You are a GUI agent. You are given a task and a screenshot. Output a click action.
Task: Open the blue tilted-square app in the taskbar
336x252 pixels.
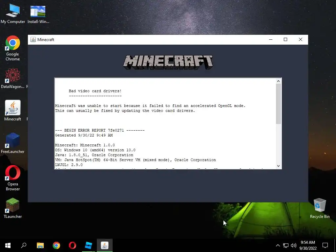(x=89, y=245)
